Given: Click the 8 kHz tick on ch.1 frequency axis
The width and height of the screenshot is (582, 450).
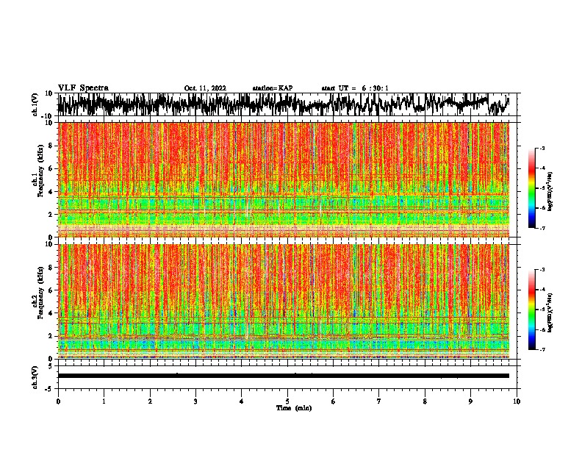Looking at the screenshot, I should pyautogui.click(x=51, y=146).
